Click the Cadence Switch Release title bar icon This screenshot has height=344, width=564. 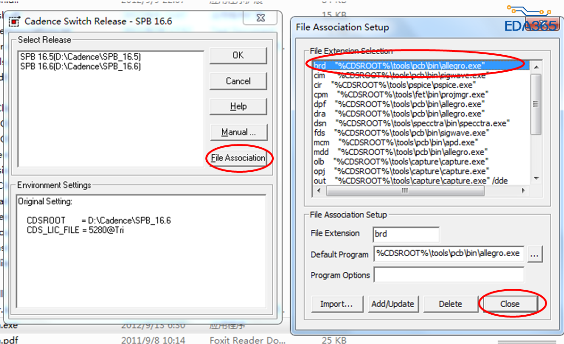point(14,22)
